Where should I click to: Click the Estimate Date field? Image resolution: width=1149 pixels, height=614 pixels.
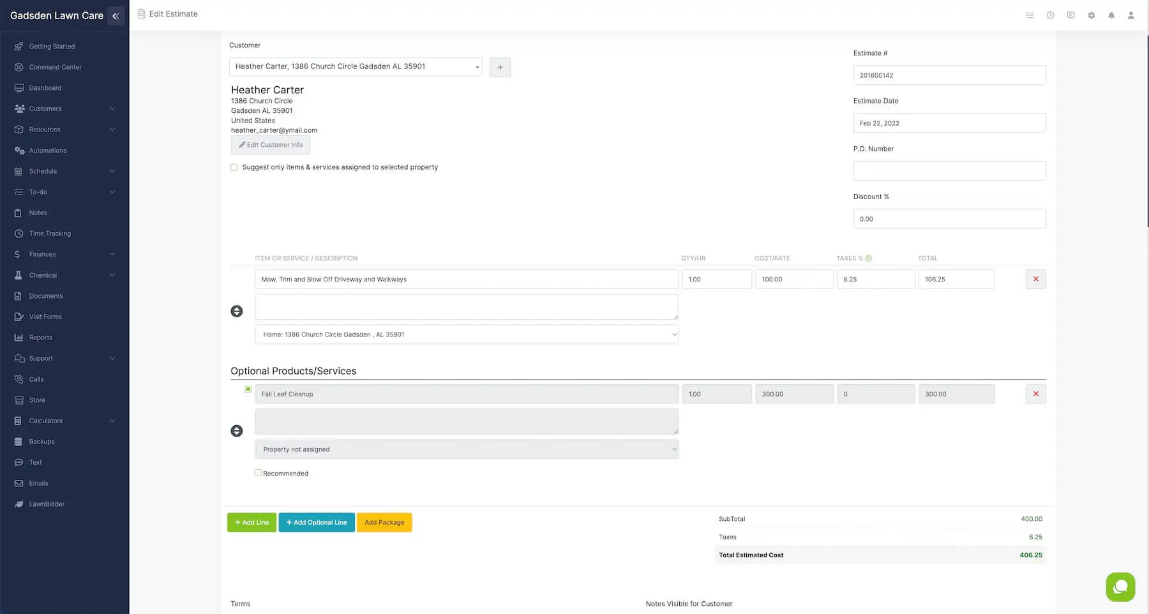click(x=950, y=123)
